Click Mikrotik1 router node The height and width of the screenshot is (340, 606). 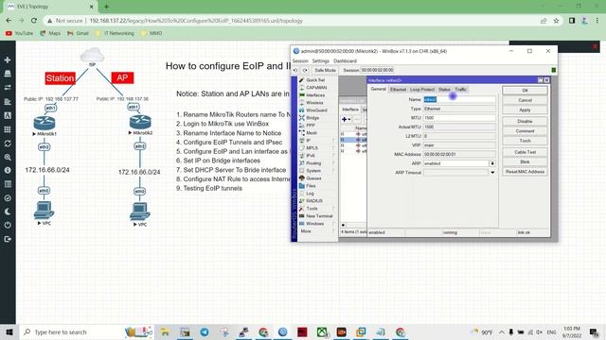tap(45, 124)
